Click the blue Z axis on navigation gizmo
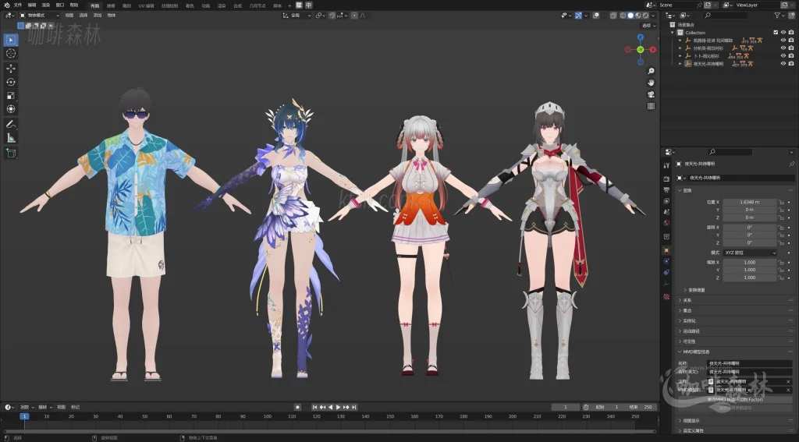The image size is (799, 442). click(x=641, y=37)
